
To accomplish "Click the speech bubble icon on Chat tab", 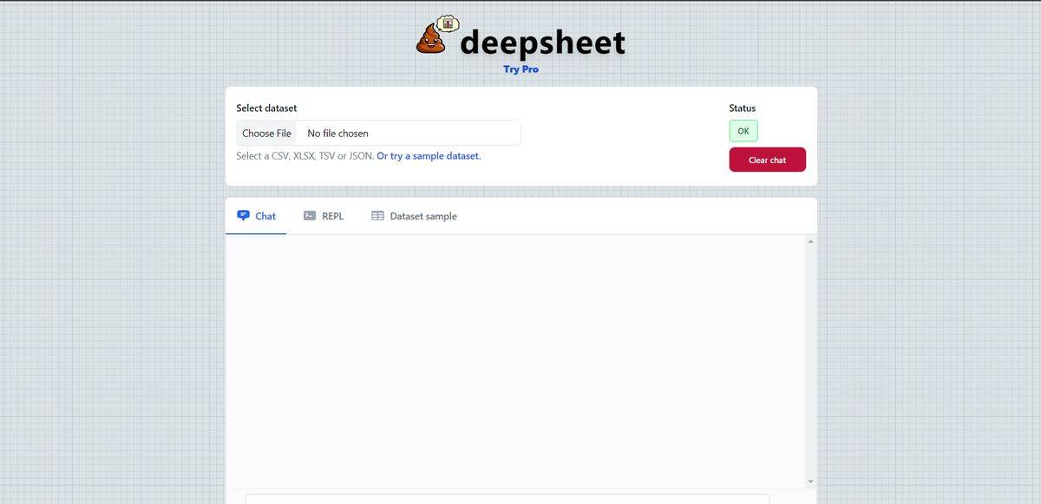I will coord(244,214).
